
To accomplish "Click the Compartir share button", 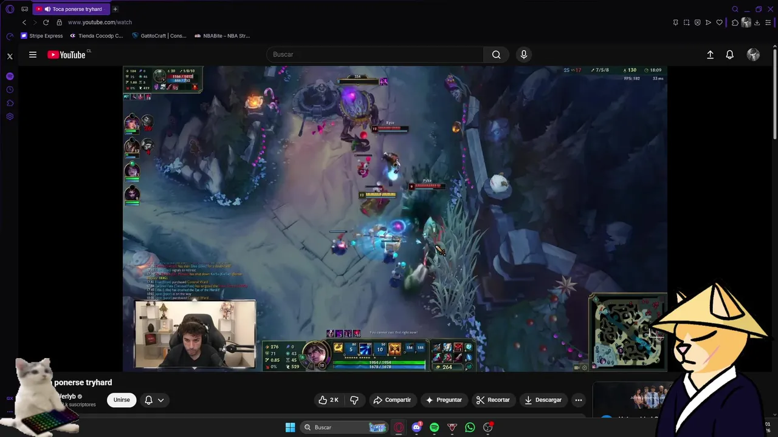I will pos(392,400).
